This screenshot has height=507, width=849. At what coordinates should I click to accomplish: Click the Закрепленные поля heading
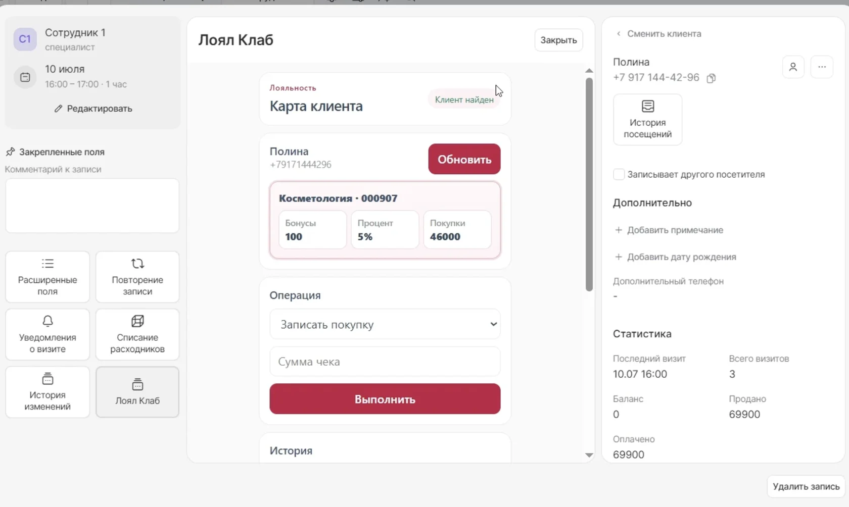tap(62, 152)
